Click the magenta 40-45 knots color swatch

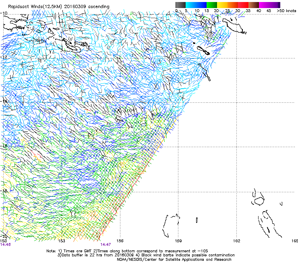(264, 5)
